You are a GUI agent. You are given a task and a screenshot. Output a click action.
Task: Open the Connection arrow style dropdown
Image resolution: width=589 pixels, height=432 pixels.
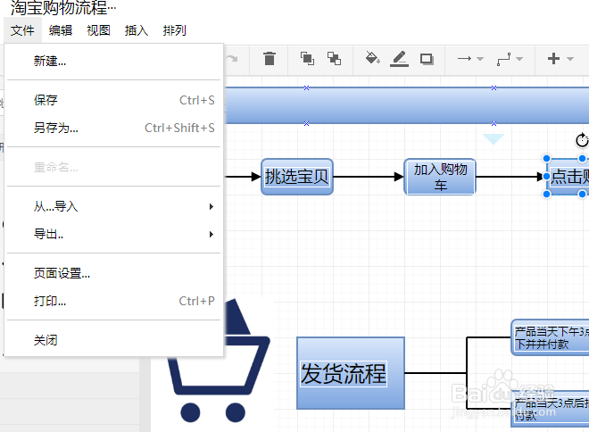click(470, 59)
